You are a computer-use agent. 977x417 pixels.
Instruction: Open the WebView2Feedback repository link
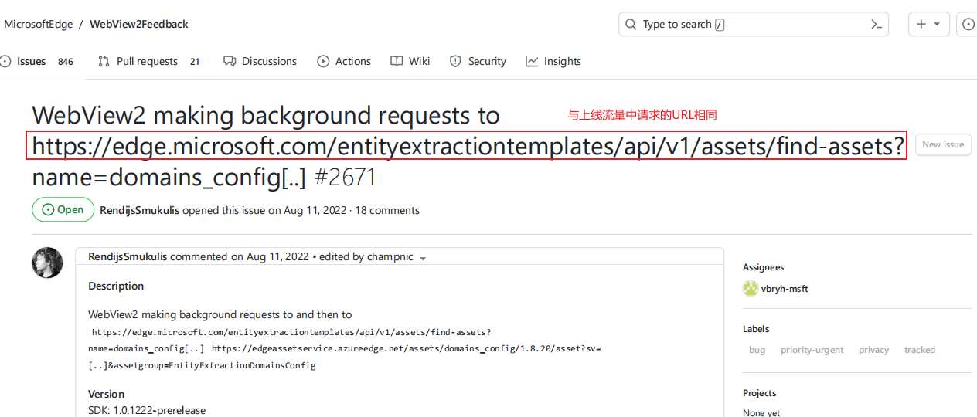pos(139,24)
